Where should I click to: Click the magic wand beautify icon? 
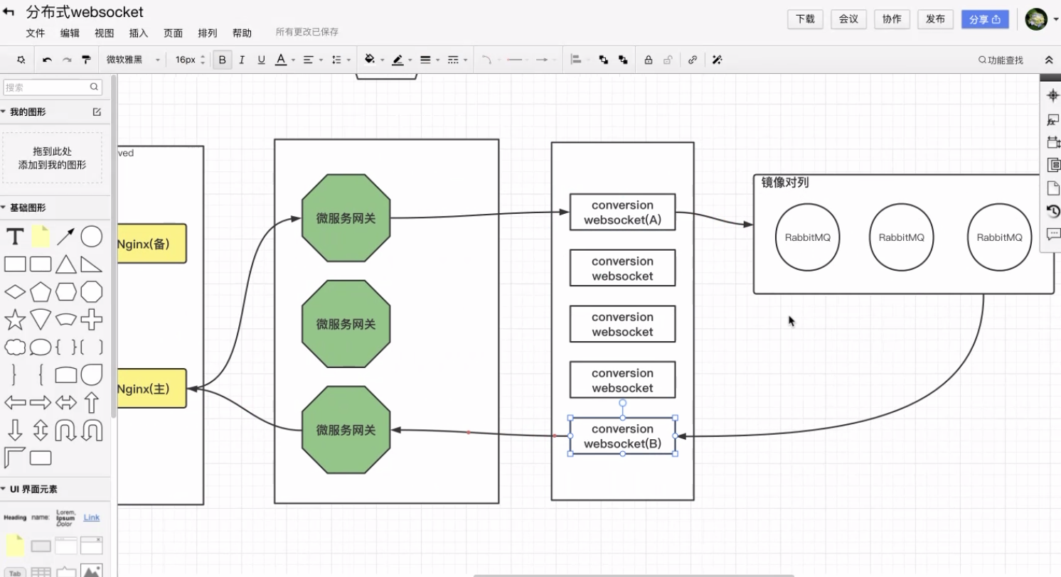pos(717,60)
